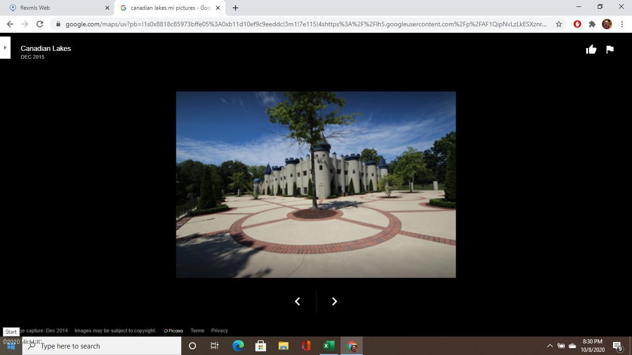The width and height of the screenshot is (632, 355).
Task: Click the red ad blocker extension icon
Action: pos(577,24)
